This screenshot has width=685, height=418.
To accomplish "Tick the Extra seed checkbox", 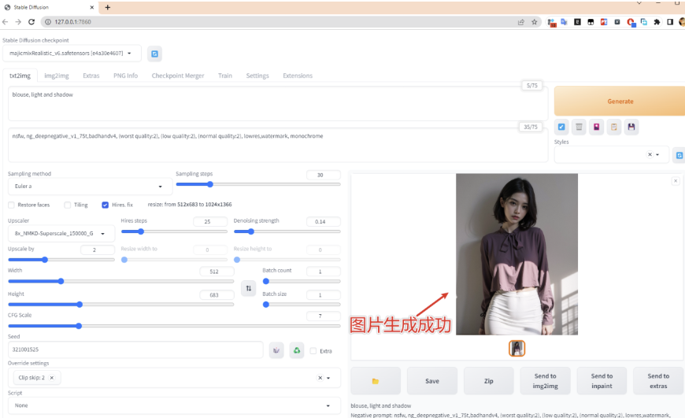I will click(x=313, y=351).
